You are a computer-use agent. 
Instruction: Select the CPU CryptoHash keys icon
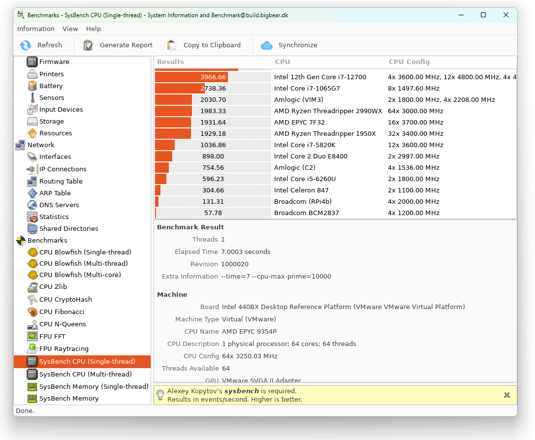pyautogui.click(x=32, y=299)
